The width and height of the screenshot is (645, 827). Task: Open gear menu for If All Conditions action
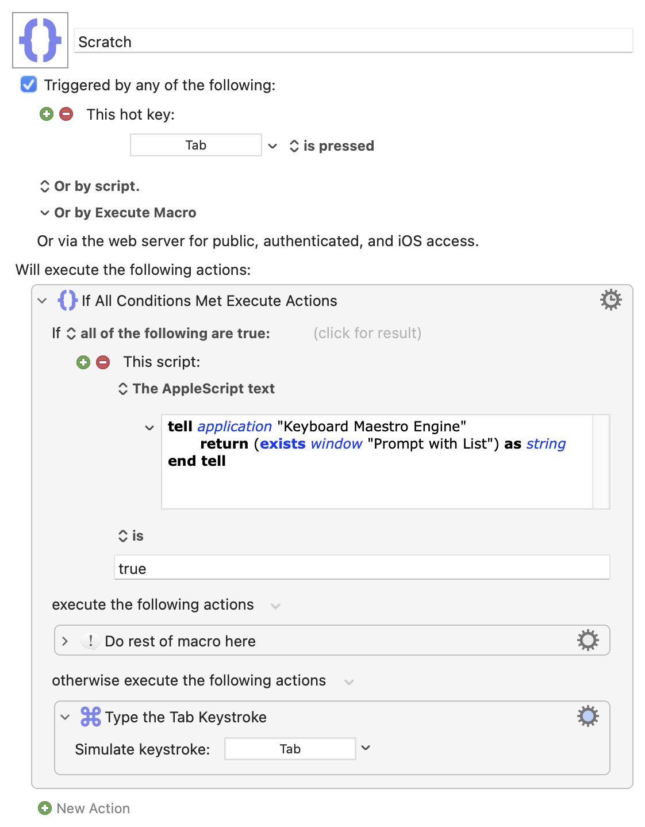pos(611,300)
